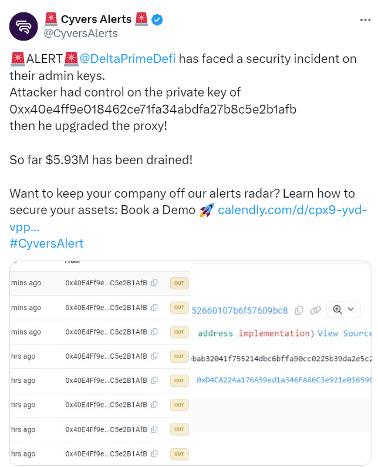
Task: Open the @DeltaPrimeDefi mention
Action: (127, 59)
